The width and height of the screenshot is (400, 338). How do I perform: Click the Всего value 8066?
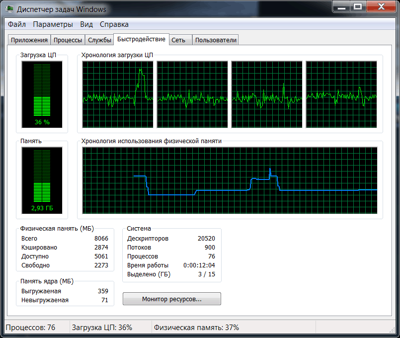101,239
